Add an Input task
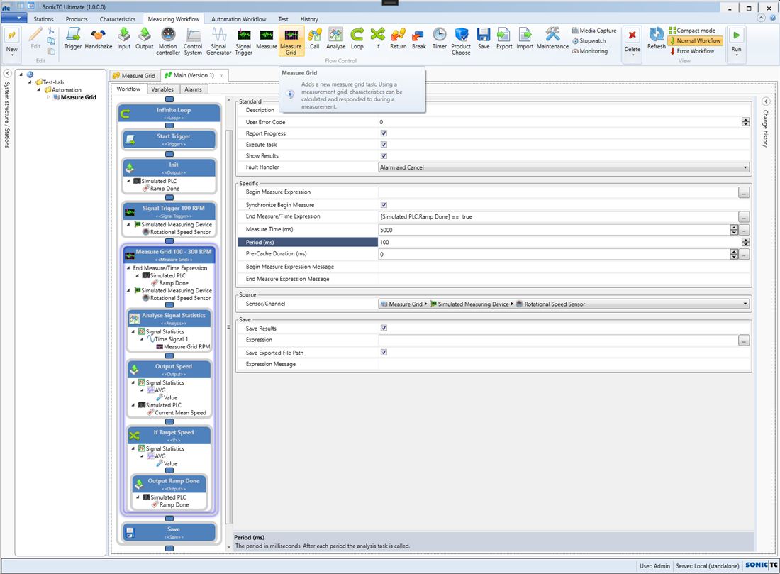This screenshot has width=780, height=574. 124,39
